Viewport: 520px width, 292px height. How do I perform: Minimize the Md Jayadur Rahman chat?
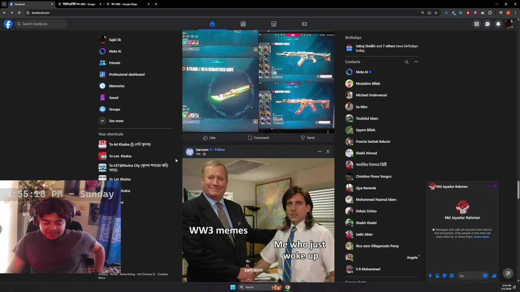[489, 187]
